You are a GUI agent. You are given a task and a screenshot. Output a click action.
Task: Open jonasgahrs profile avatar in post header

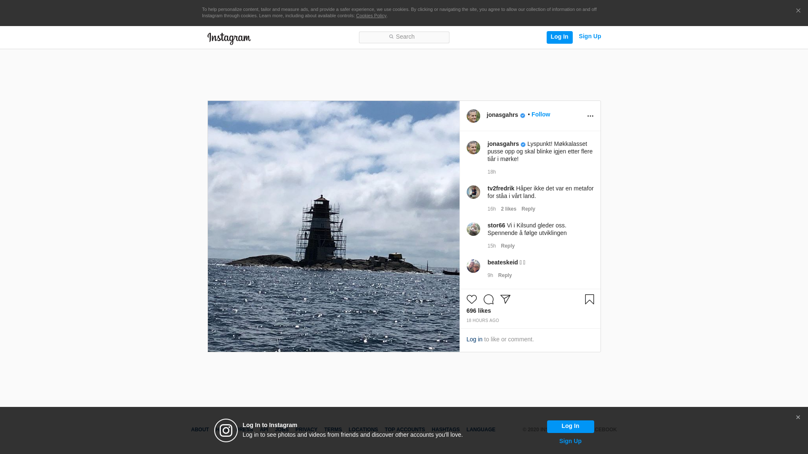tap(473, 116)
